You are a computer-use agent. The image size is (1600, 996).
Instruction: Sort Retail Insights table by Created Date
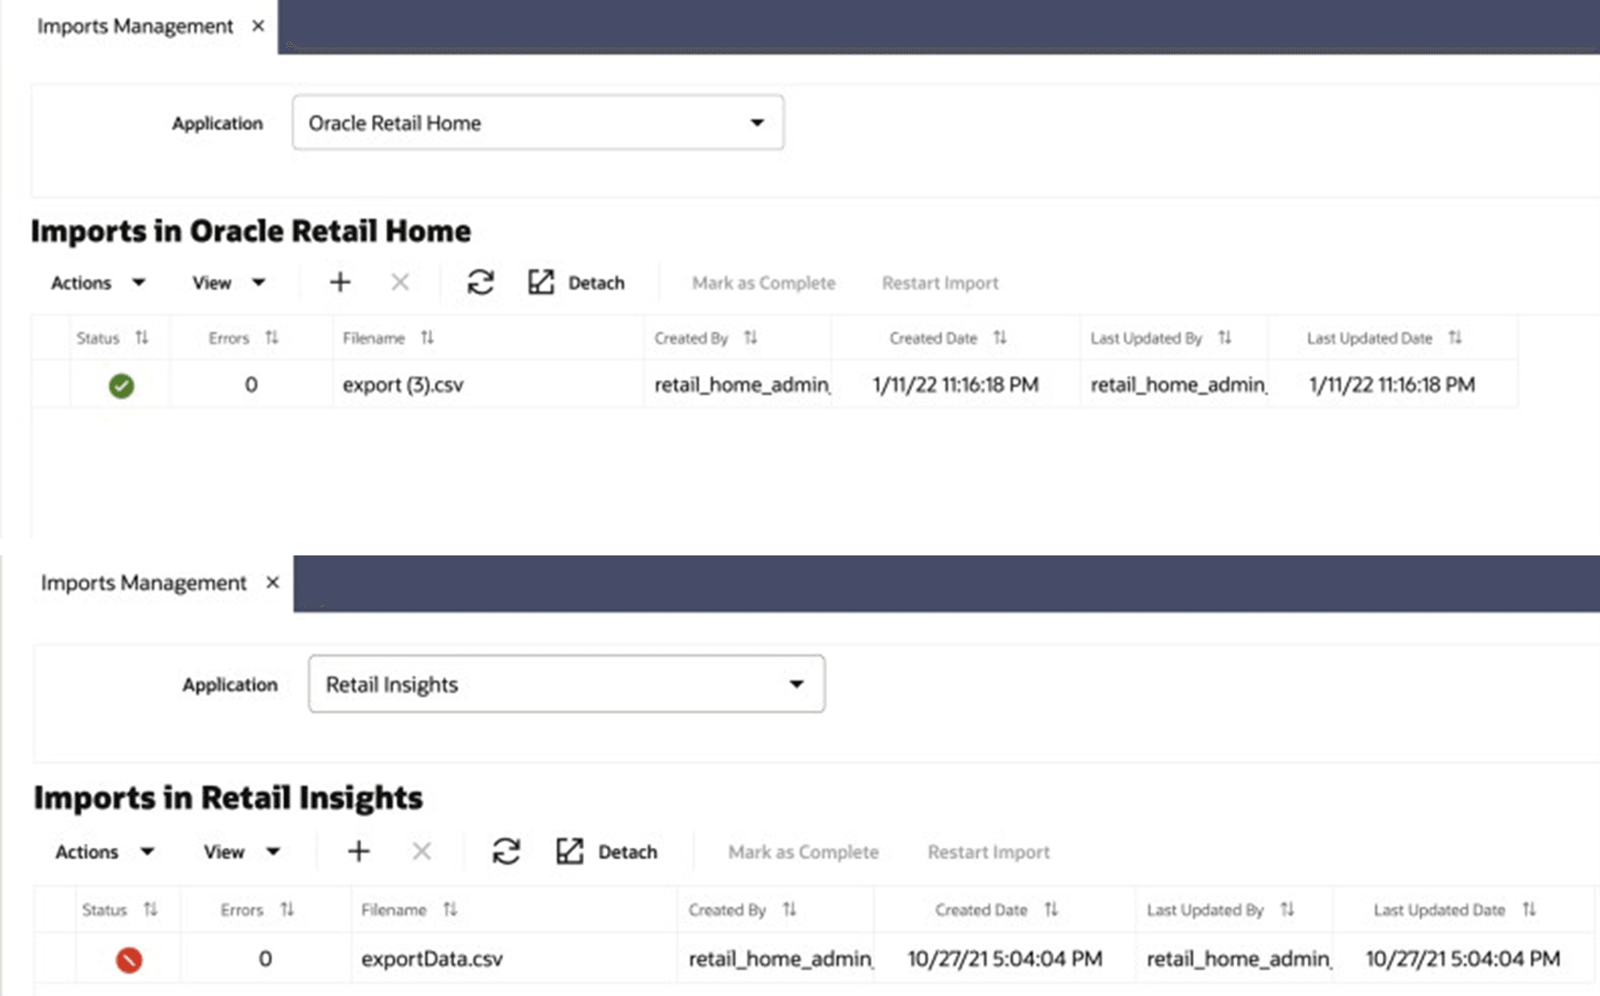pyautogui.click(x=1051, y=909)
